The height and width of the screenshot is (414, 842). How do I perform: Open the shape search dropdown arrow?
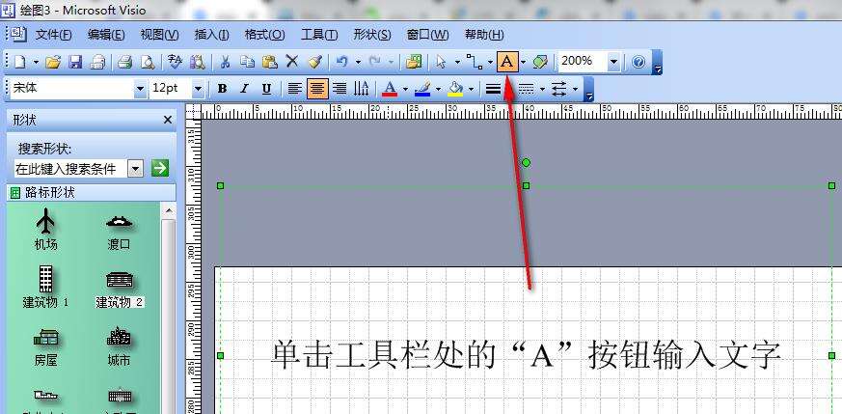(136, 170)
